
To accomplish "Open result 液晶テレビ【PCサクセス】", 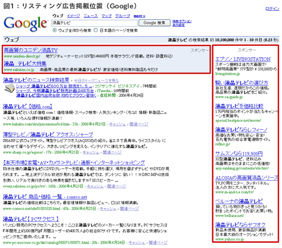I will tap(31, 219).
